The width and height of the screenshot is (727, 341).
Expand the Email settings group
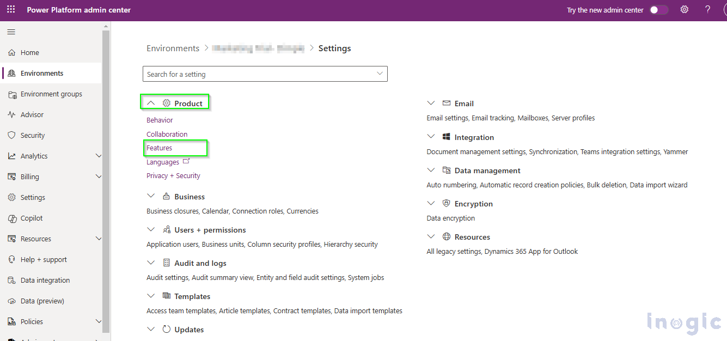coord(431,103)
